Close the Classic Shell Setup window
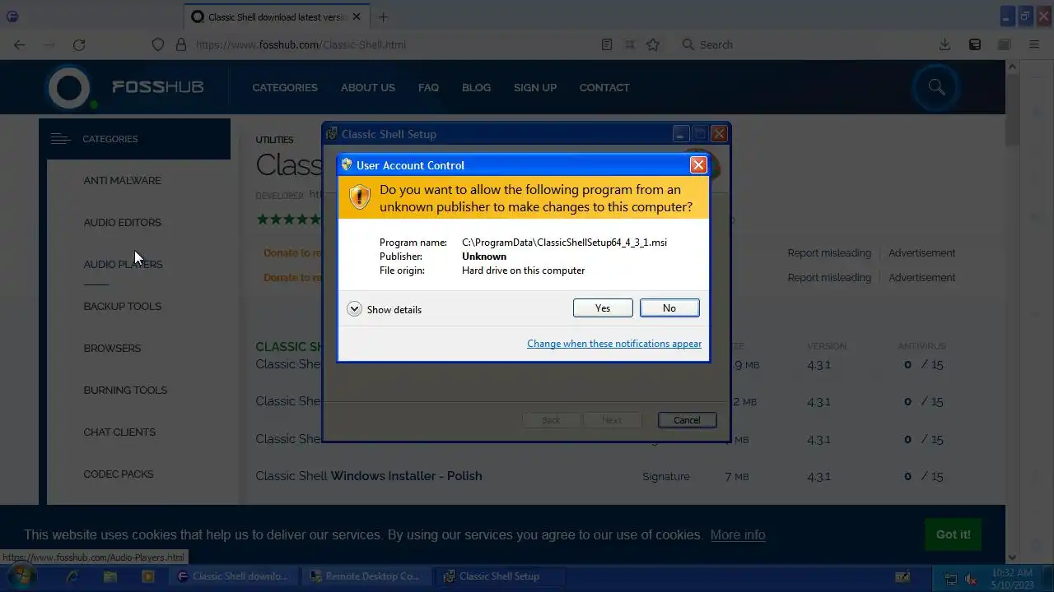 719,134
